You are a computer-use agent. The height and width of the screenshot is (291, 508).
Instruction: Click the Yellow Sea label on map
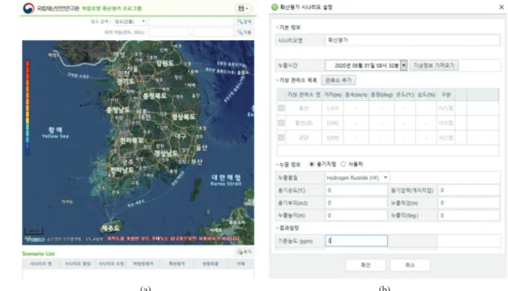(55, 136)
